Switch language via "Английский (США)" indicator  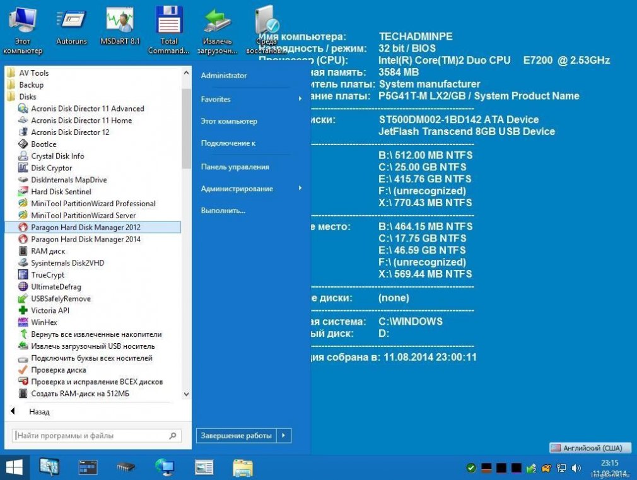tap(590, 448)
